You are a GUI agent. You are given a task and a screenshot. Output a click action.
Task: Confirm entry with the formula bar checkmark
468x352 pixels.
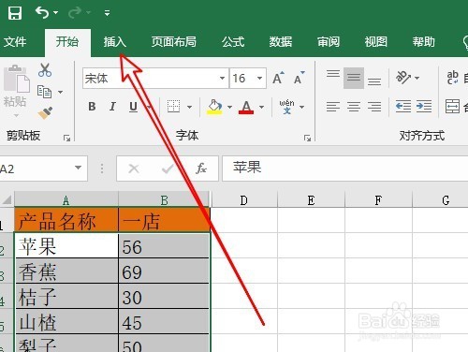point(168,169)
